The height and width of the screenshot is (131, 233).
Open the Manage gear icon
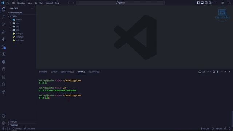pyautogui.click(x=4, y=123)
